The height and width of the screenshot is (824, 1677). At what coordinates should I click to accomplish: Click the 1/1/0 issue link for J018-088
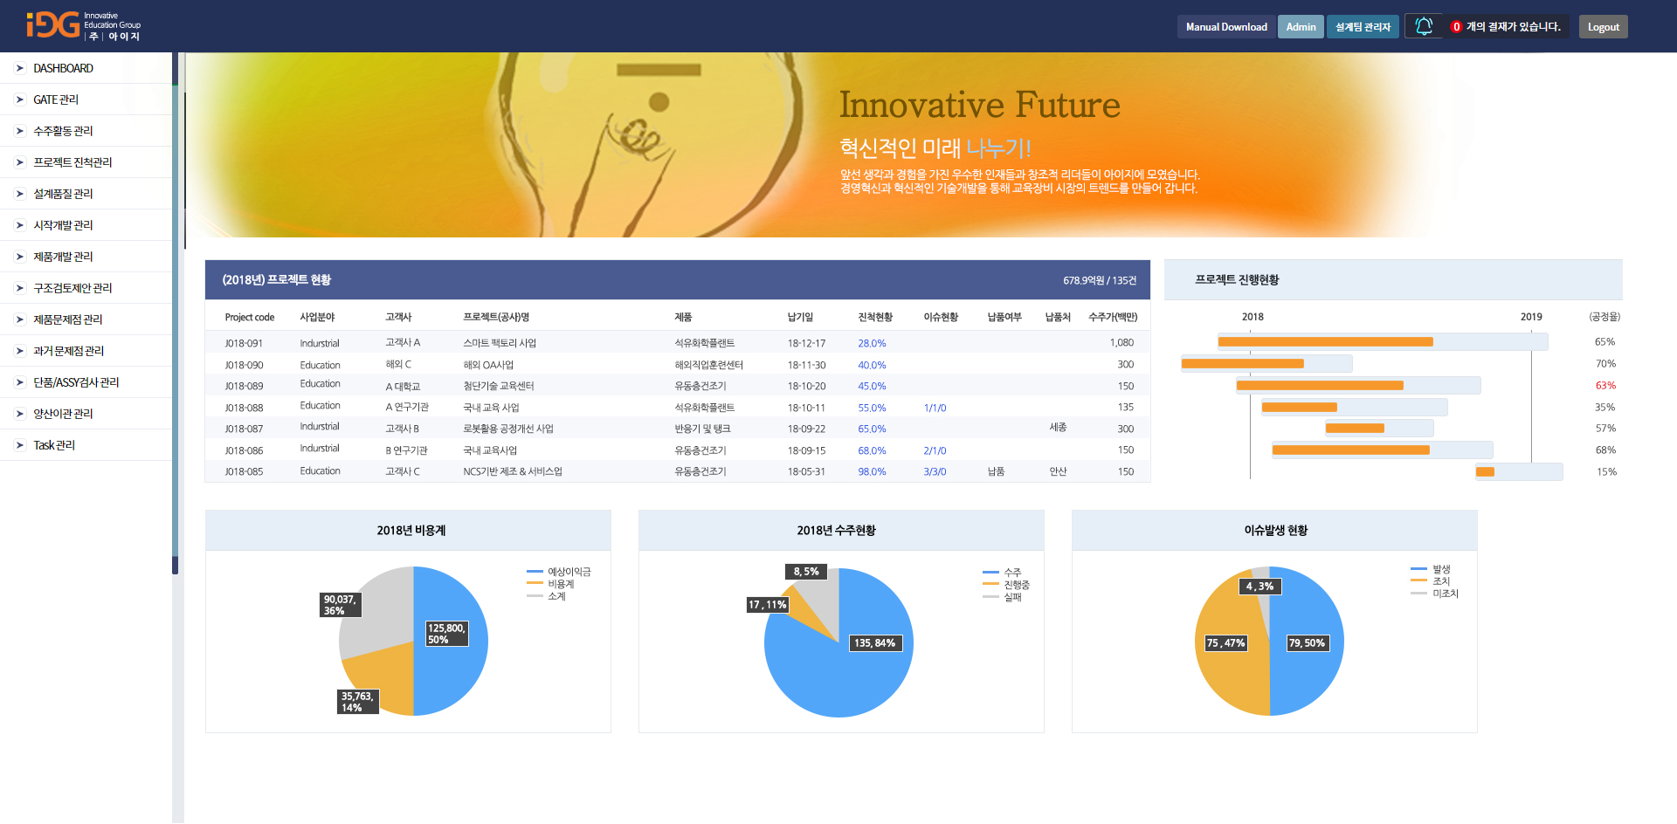(x=935, y=408)
